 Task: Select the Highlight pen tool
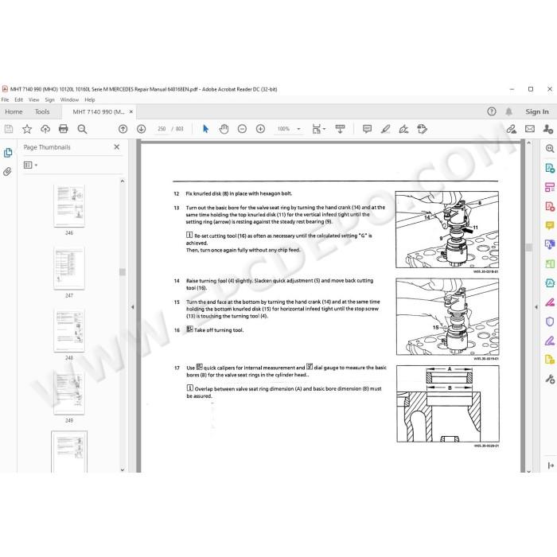[385, 129]
